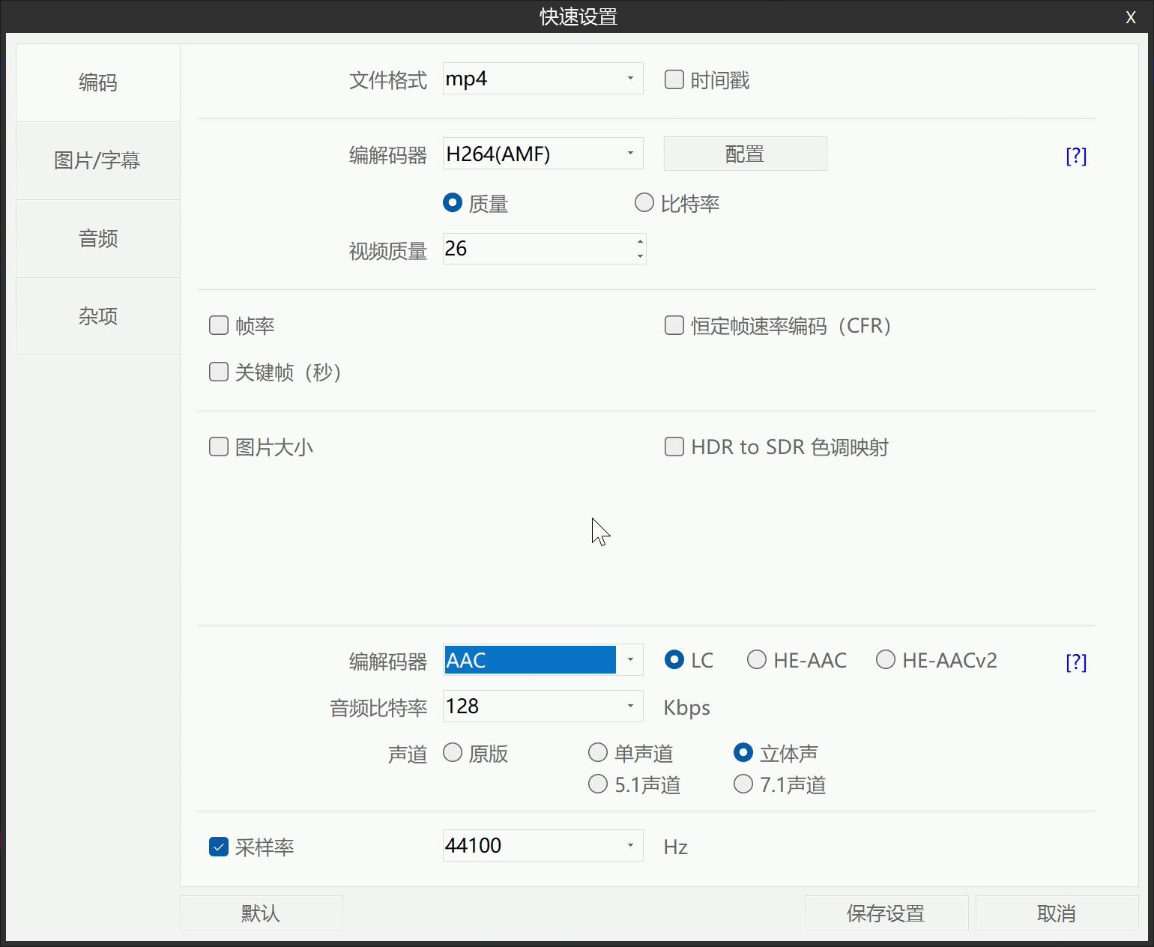The height and width of the screenshot is (947, 1154).
Task: Switch to the 音频 tab
Action: 97,238
